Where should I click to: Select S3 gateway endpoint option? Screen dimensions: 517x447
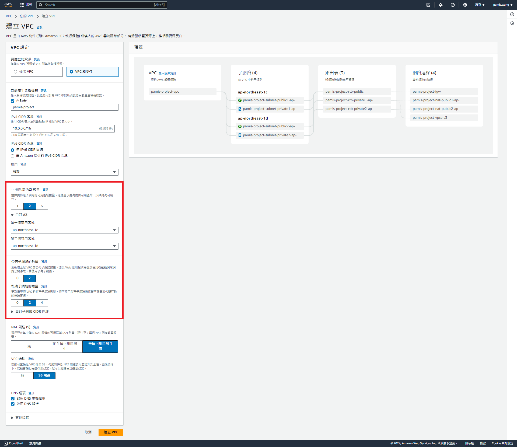point(44,376)
